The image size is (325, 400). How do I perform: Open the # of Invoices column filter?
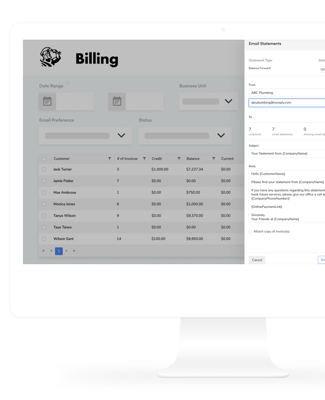tap(145, 159)
